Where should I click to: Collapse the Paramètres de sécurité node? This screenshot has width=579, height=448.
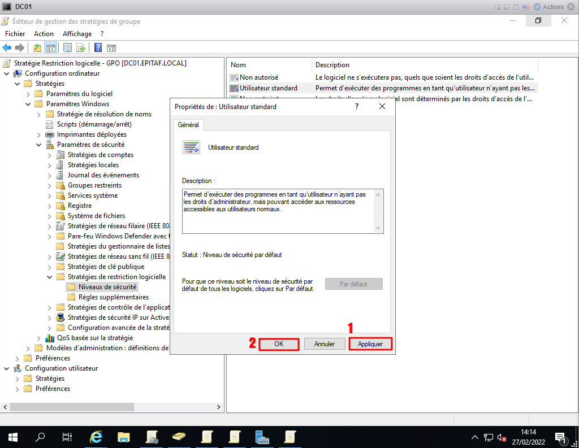[x=39, y=145]
